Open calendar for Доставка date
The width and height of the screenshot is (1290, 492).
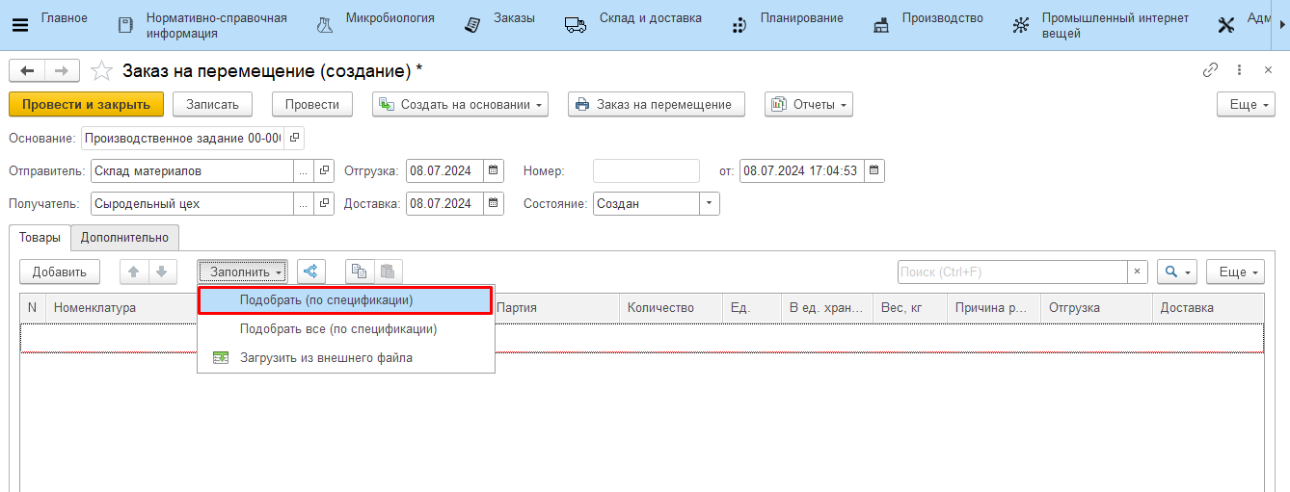[x=493, y=203]
